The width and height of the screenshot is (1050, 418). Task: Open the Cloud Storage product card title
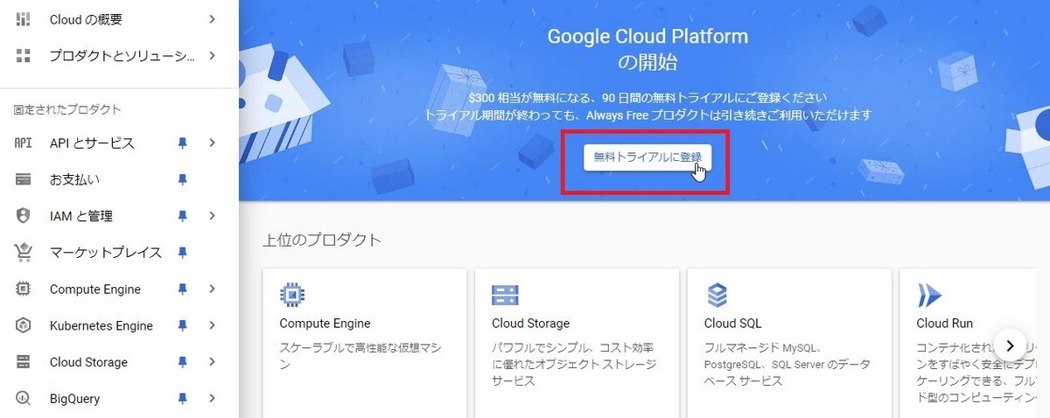click(x=530, y=324)
